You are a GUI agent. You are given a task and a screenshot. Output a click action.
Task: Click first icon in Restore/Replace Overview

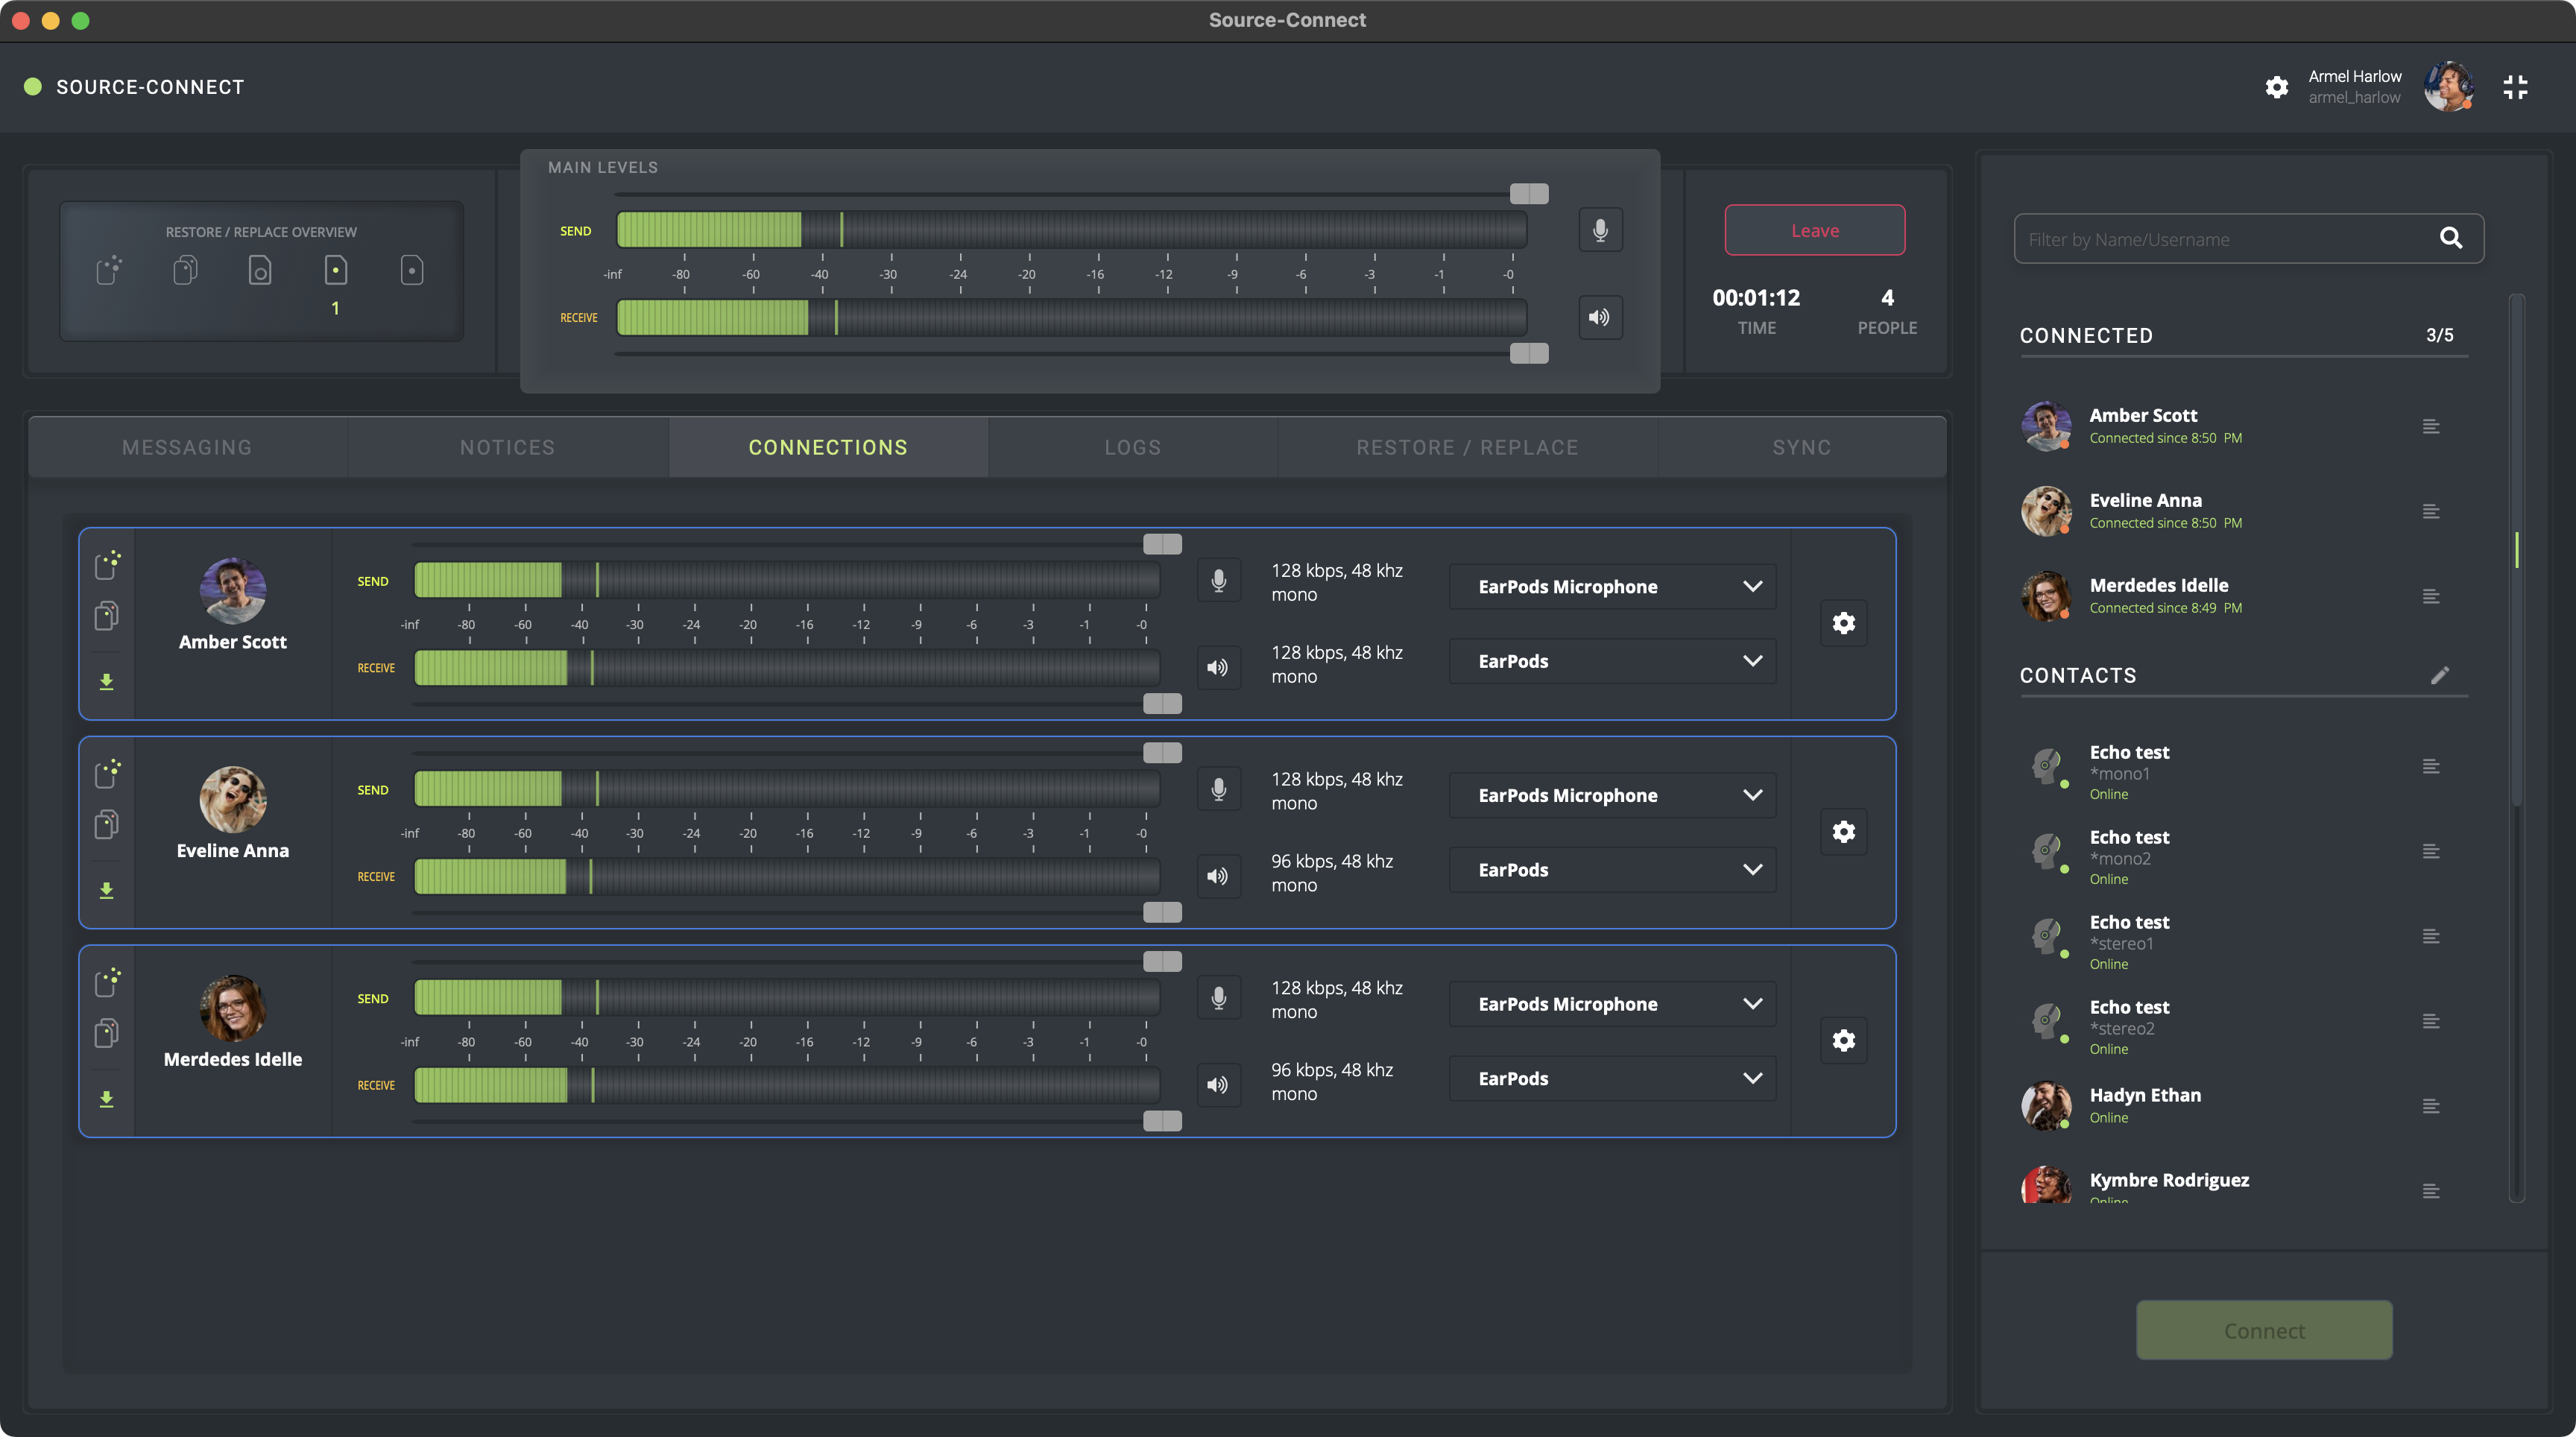(x=109, y=270)
